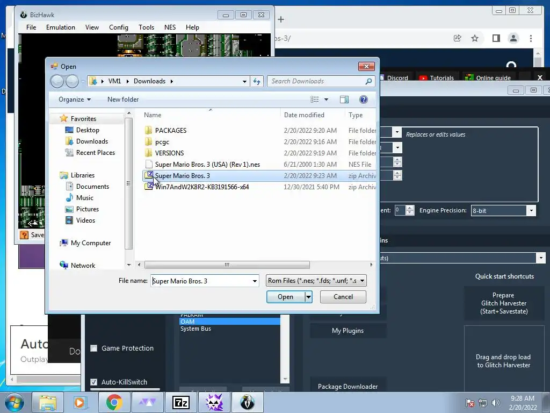
Task: Expand the VM1 breadcrumb arrow
Action: click(127, 82)
